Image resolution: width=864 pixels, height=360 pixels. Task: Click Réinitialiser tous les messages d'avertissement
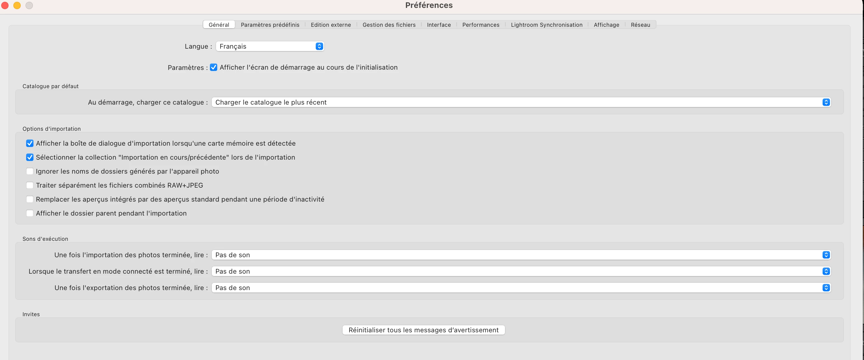[423, 330]
